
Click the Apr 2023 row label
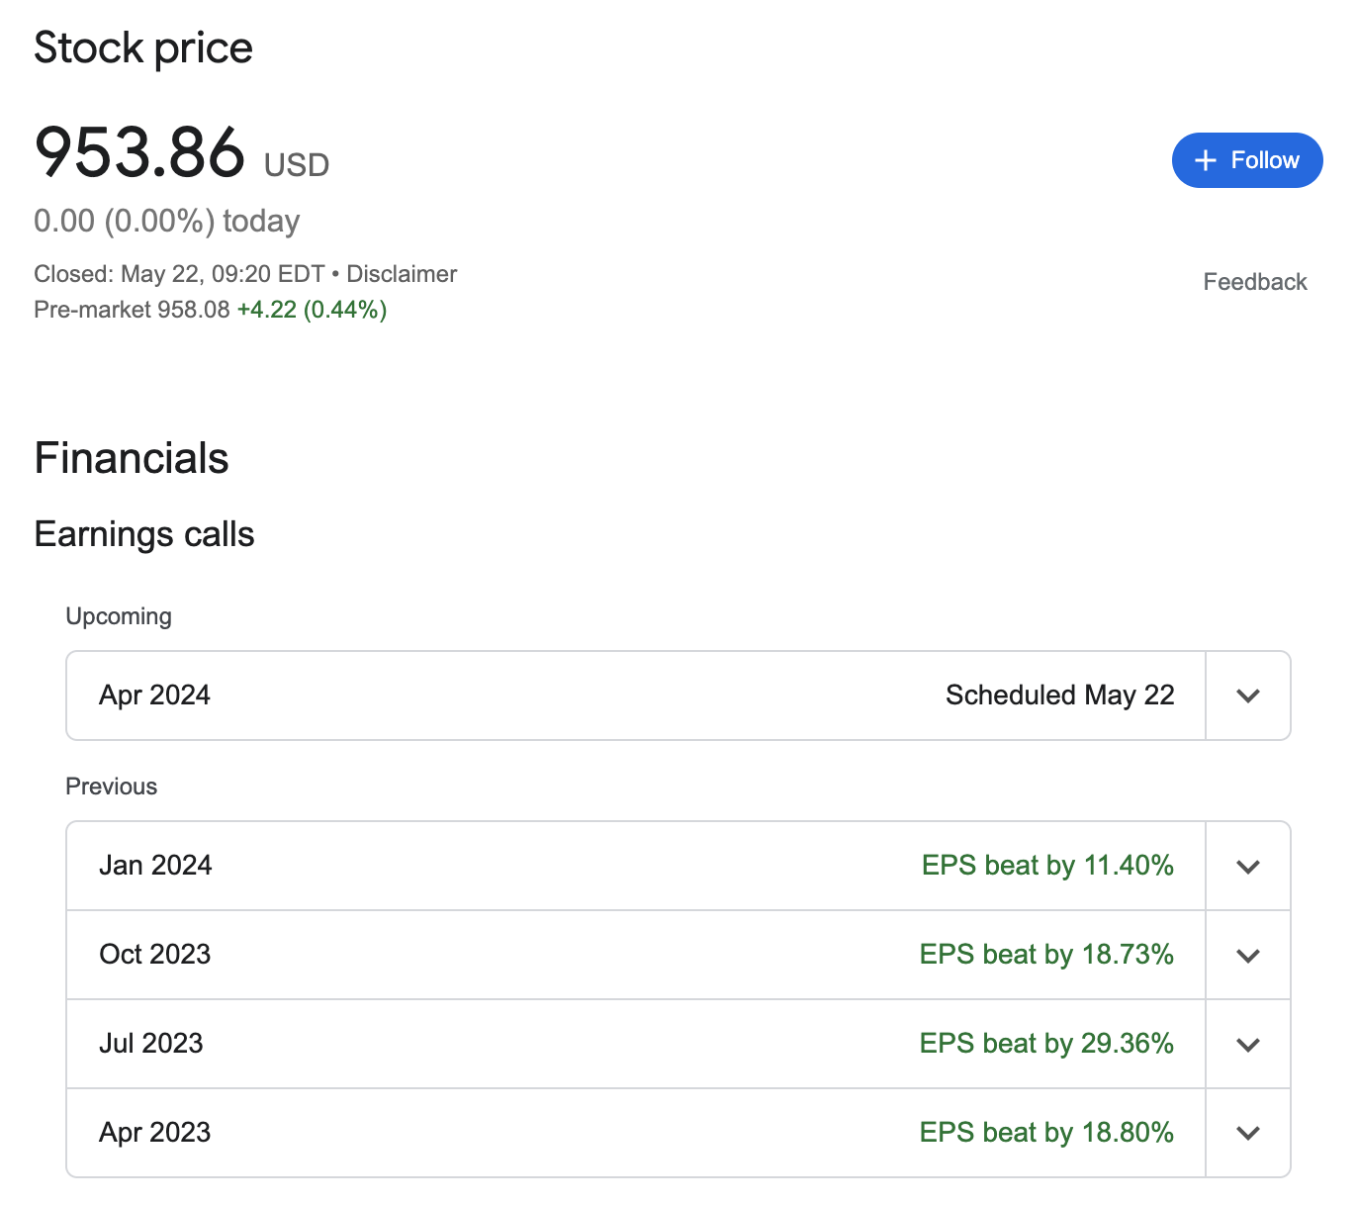(x=155, y=1133)
